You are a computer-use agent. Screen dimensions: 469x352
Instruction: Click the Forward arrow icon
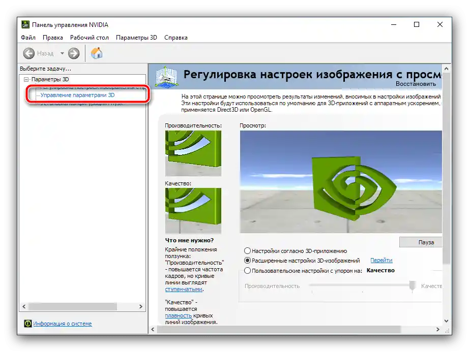tap(74, 53)
